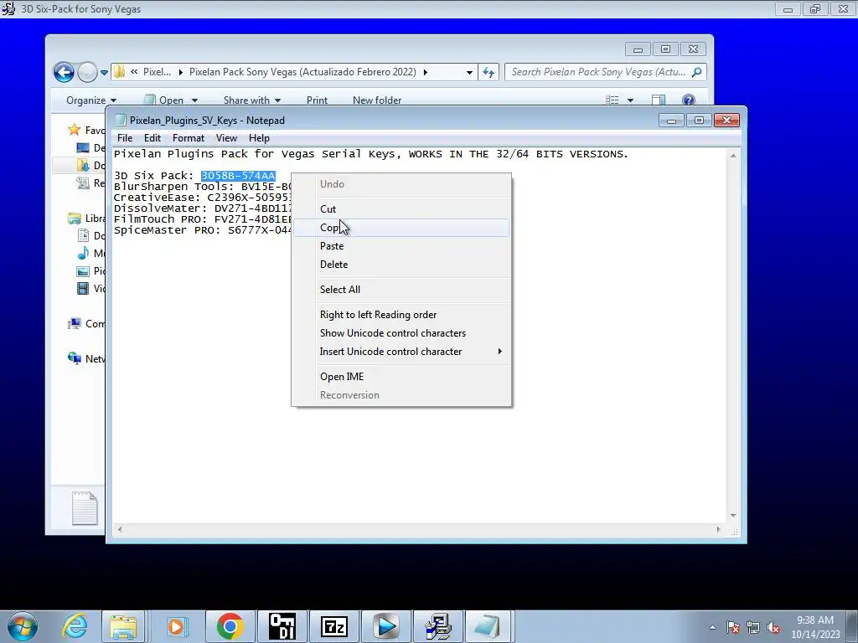This screenshot has height=643, width=858.
Task: Choose Show Unicode control characters
Action: tap(401, 333)
